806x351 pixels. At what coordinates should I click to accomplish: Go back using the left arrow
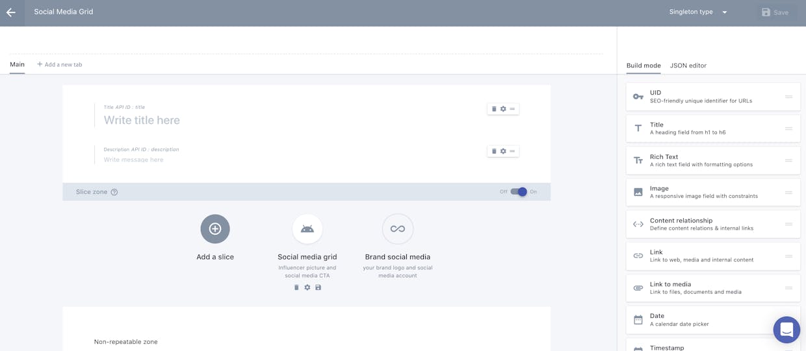tap(11, 12)
